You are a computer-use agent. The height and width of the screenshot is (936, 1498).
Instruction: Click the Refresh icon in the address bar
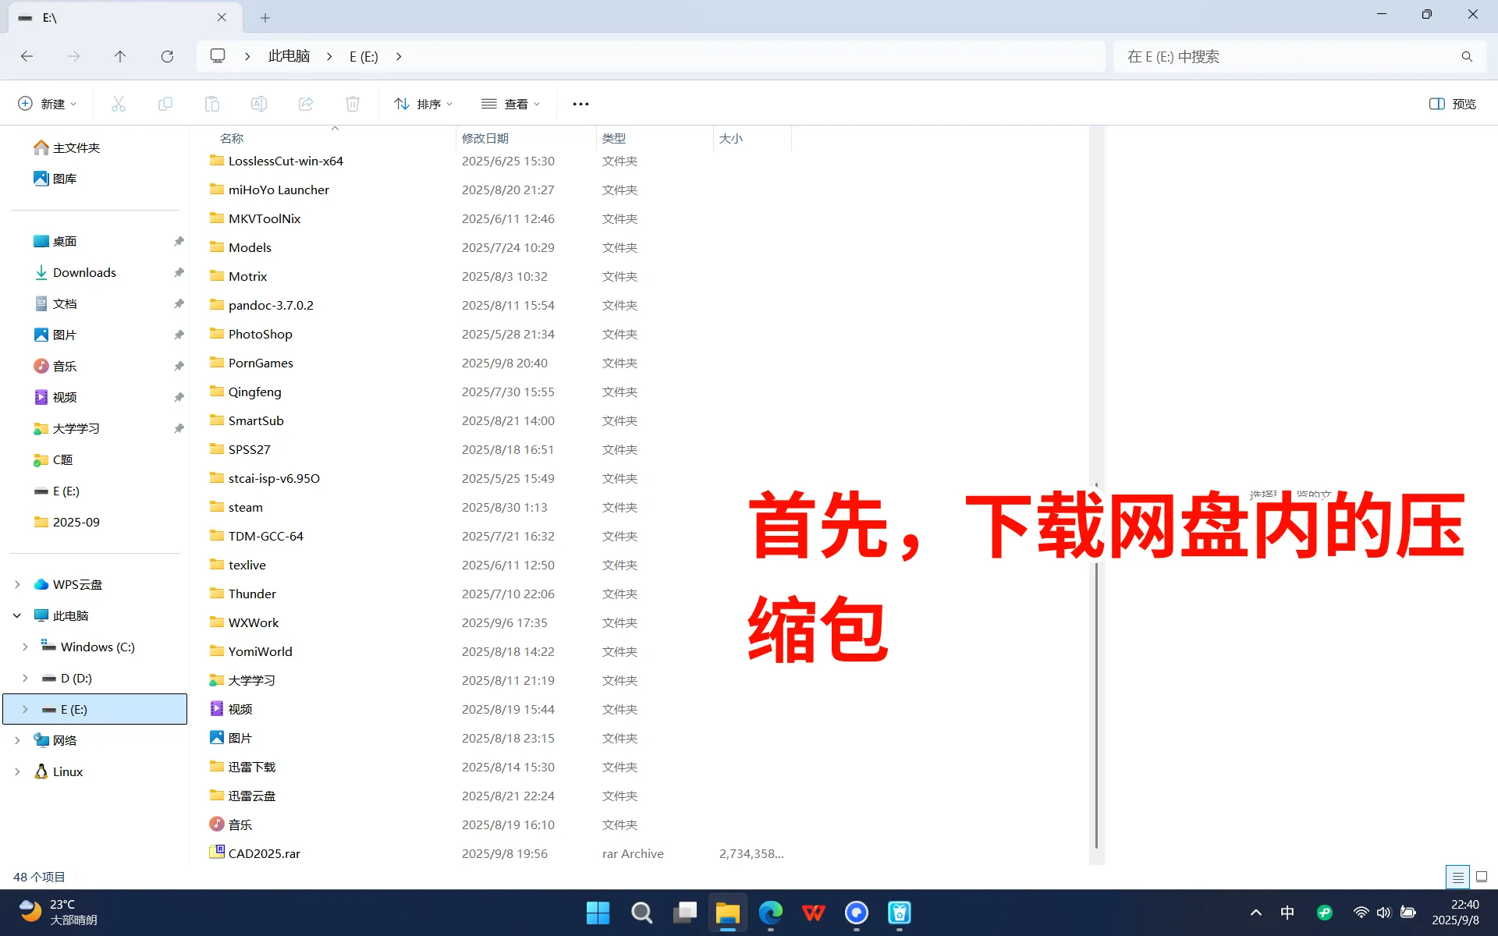(167, 56)
